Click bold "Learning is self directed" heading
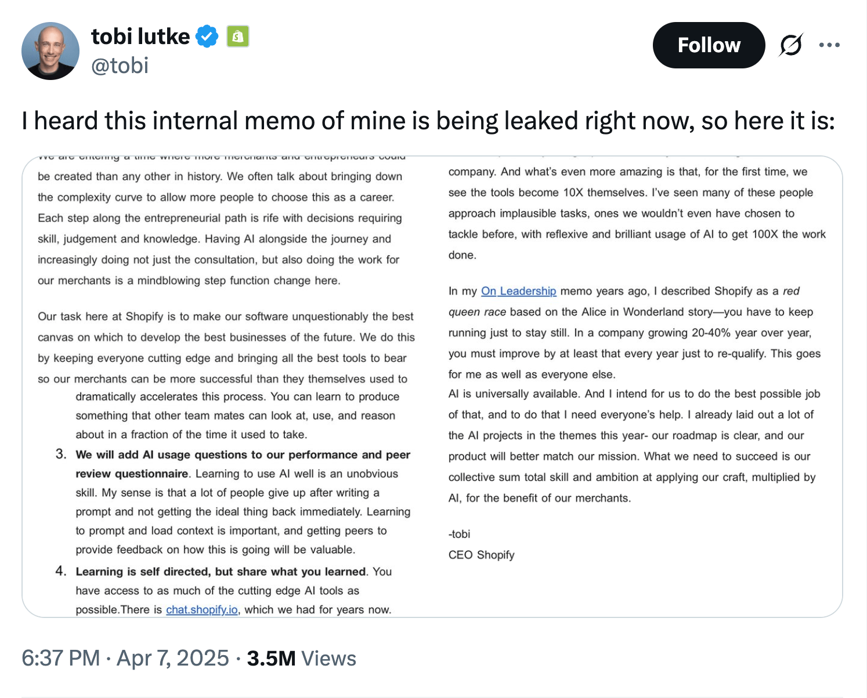The height and width of the screenshot is (698, 867). click(x=221, y=572)
